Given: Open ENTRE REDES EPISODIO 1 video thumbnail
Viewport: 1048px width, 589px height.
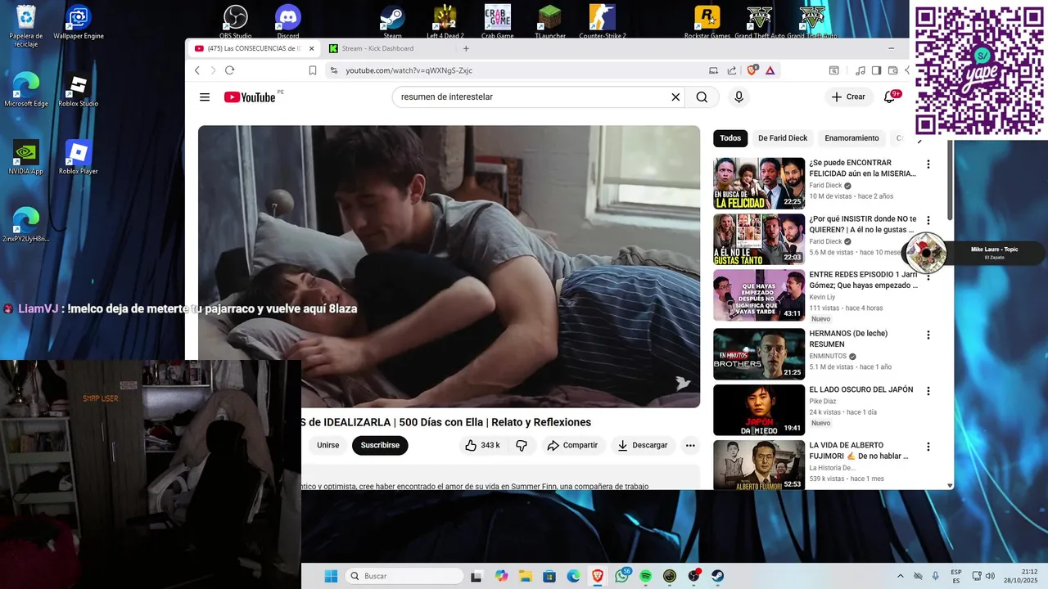Looking at the screenshot, I should click(759, 295).
